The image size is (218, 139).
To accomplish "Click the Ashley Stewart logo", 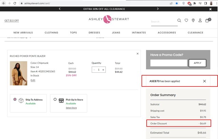I will click(x=109, y=19).
